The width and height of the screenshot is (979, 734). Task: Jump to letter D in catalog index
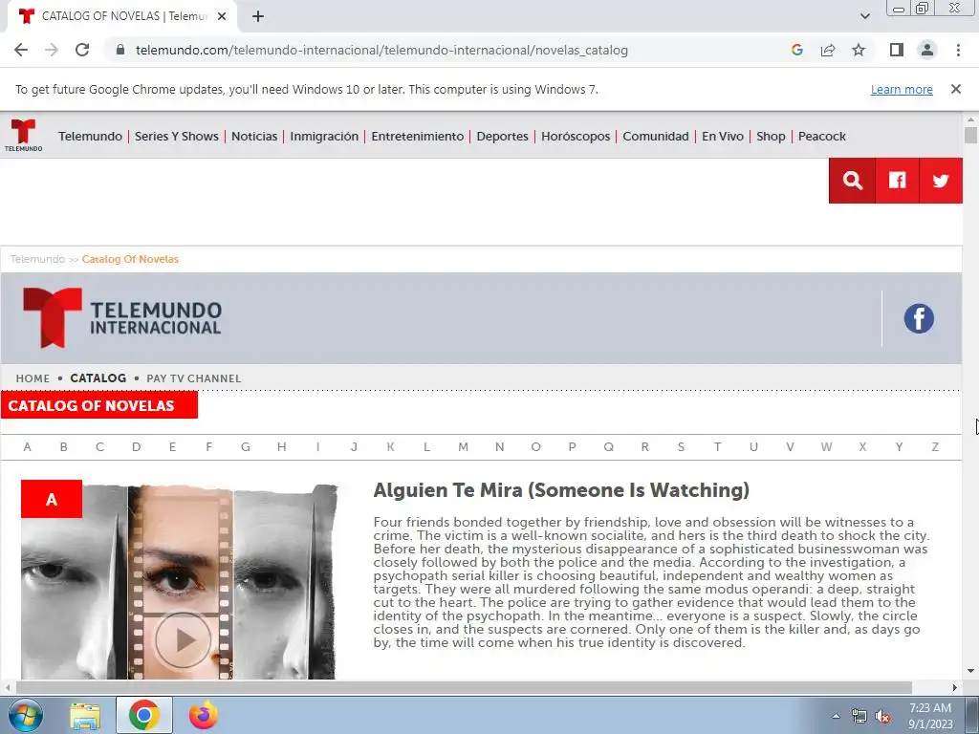point(136,447)
